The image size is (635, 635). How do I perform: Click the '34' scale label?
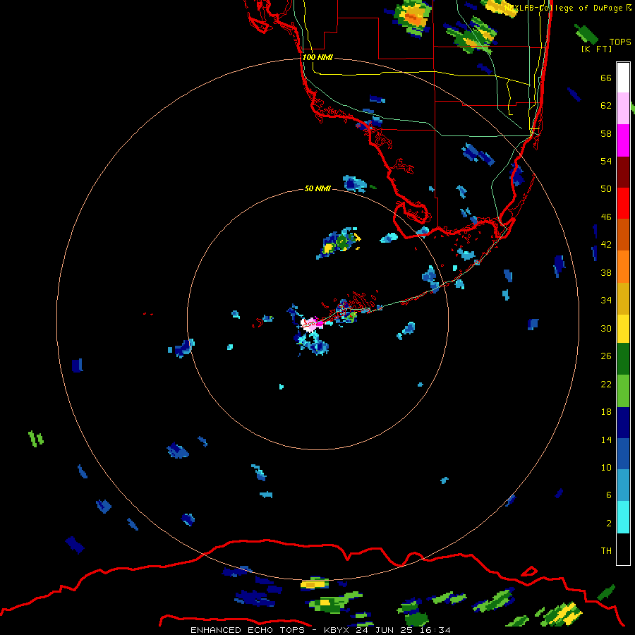[x=606, y=301]
